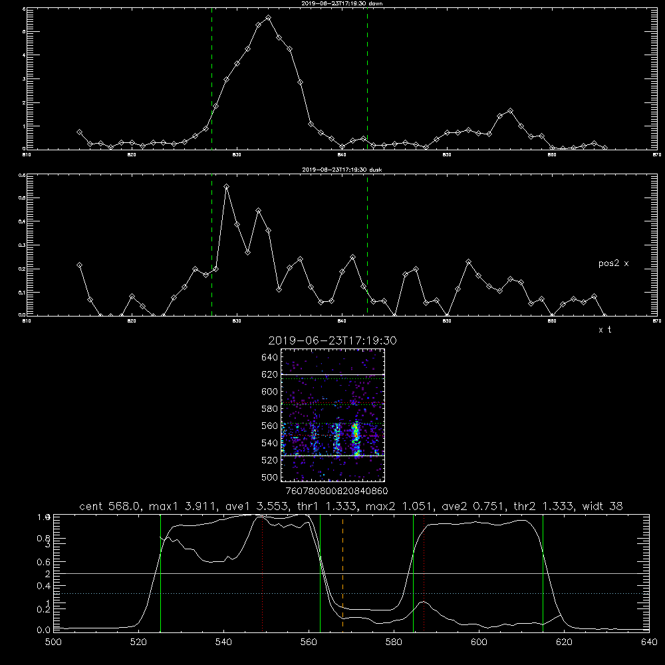This screenshot has width=665, height=665.
Task: Click the 0.6 label on bottom plot y-axis
Action: click(x=44, y=562)
